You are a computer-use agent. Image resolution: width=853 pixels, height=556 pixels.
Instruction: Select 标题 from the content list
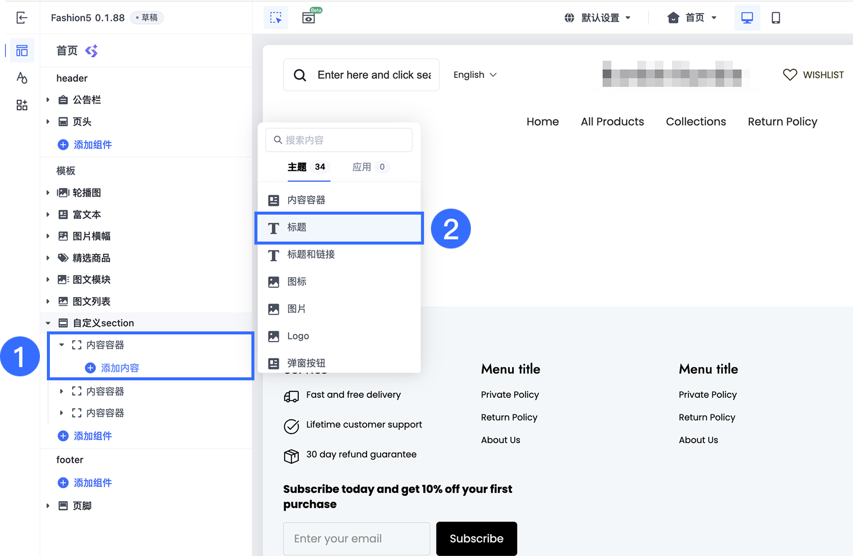[339, 228]
